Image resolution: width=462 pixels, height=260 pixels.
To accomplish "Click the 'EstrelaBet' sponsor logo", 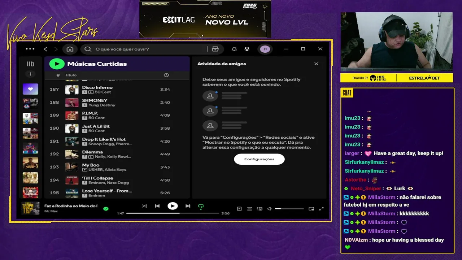I will point(424,78).
